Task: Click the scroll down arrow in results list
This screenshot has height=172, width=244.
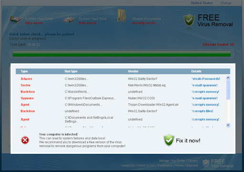Action: click(228, 125)
